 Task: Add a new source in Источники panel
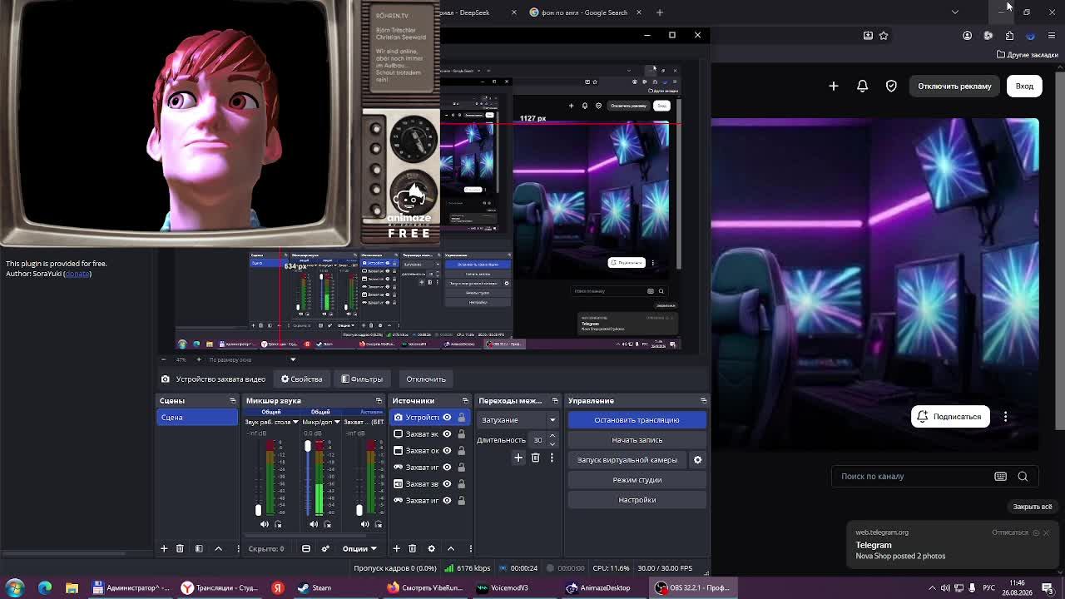point(396,548)
